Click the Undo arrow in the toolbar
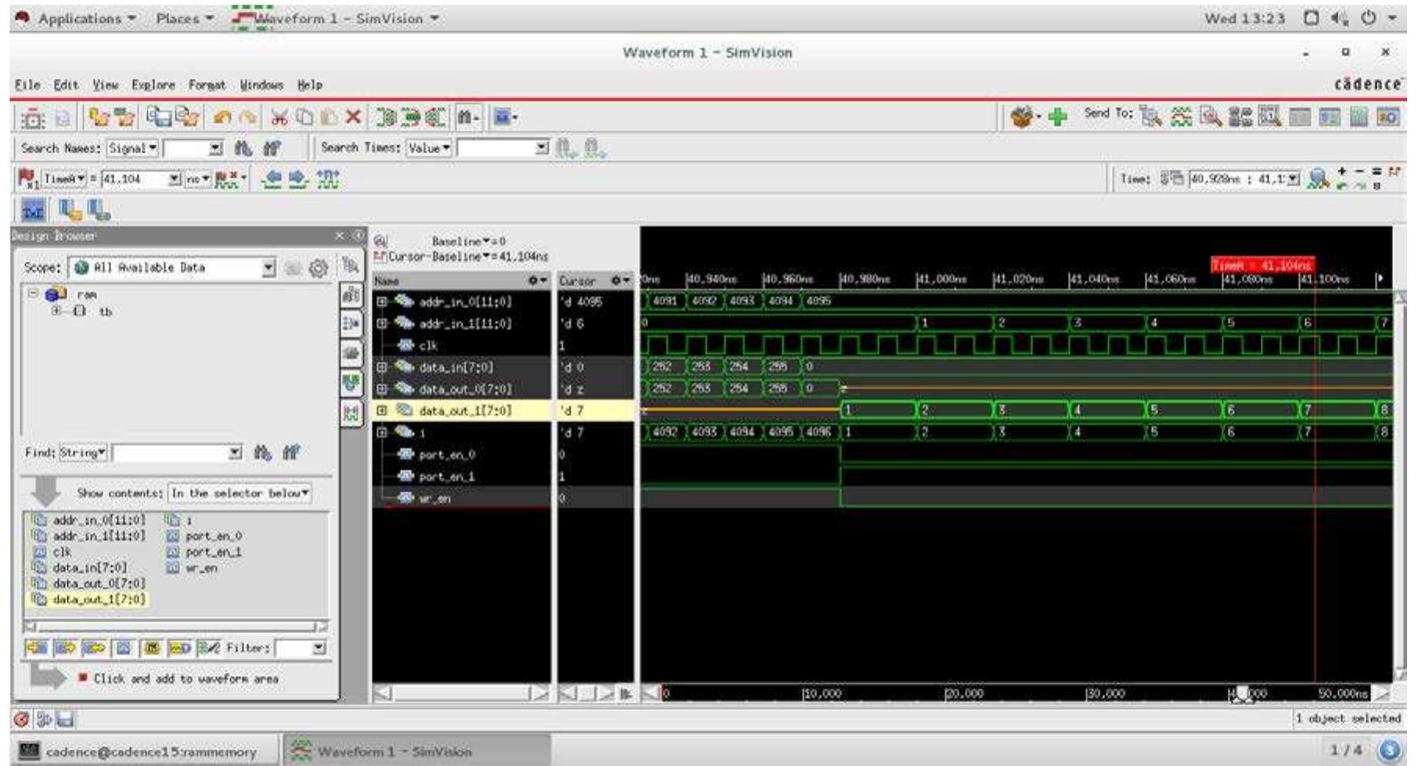The image size is (1418, 766). click(222, 117)
